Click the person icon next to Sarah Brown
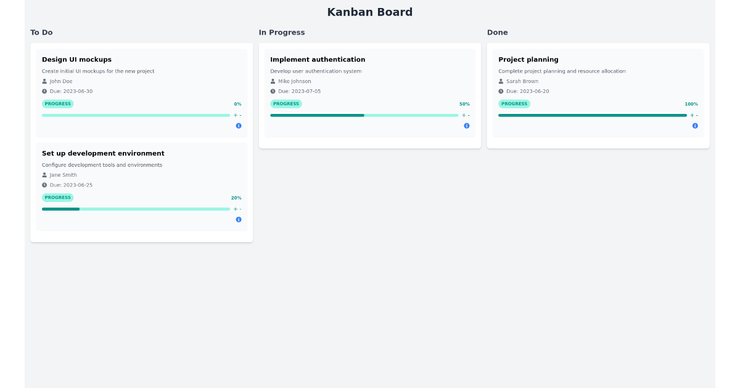This screenshot has width=740, height=388. 500,81
